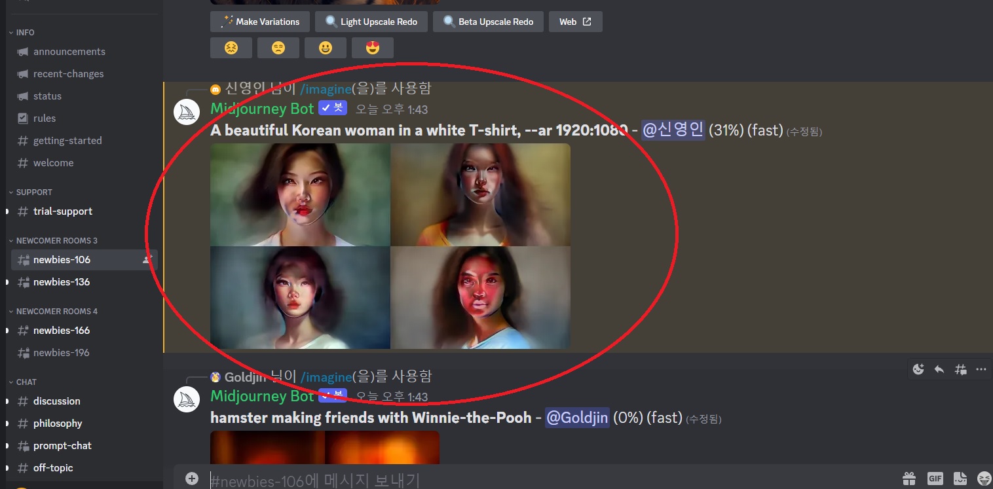Screen dimensions: 993x489
Task: Open the Add Reaction picker on the message
Action: click(x=918, y=369)
